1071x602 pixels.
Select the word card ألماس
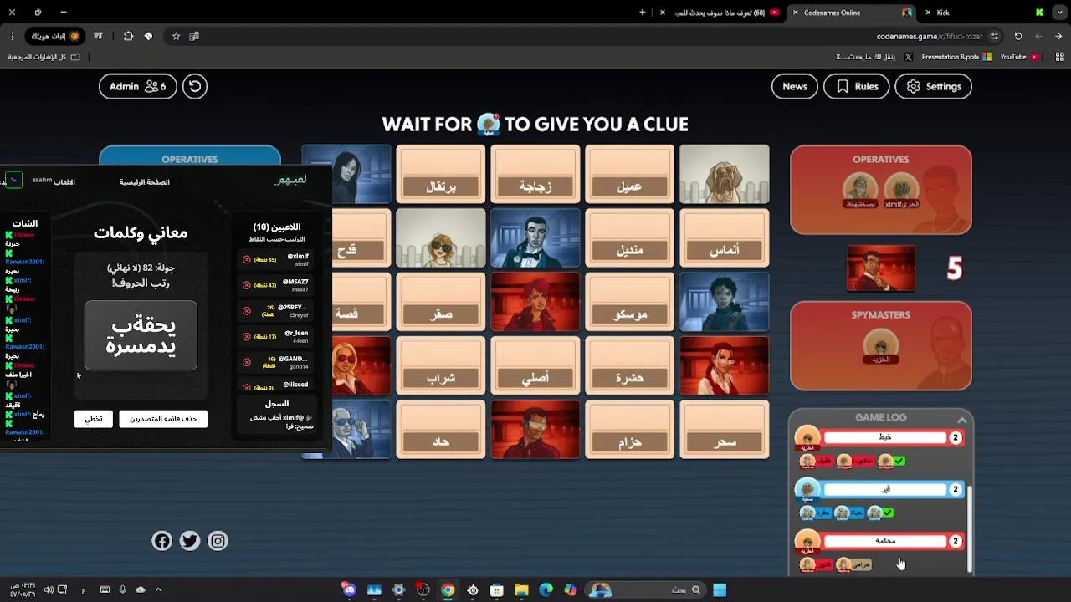pyautogui.click(x=724, y=238)
